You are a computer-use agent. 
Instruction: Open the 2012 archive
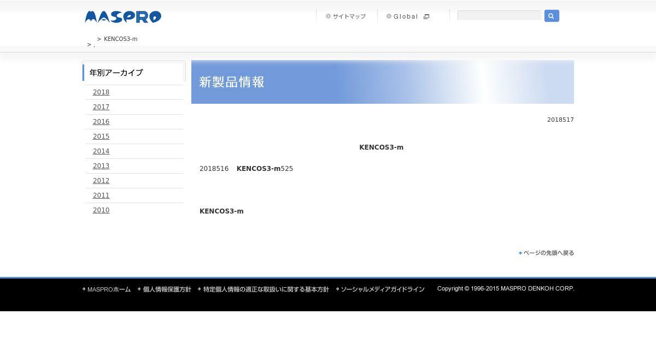pyautogui.click(x=101, y=181)
